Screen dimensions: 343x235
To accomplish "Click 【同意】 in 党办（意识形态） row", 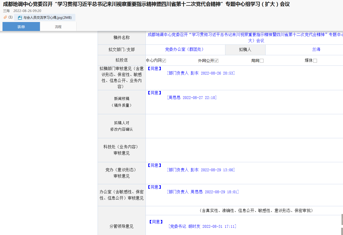I will coord(155,165).
